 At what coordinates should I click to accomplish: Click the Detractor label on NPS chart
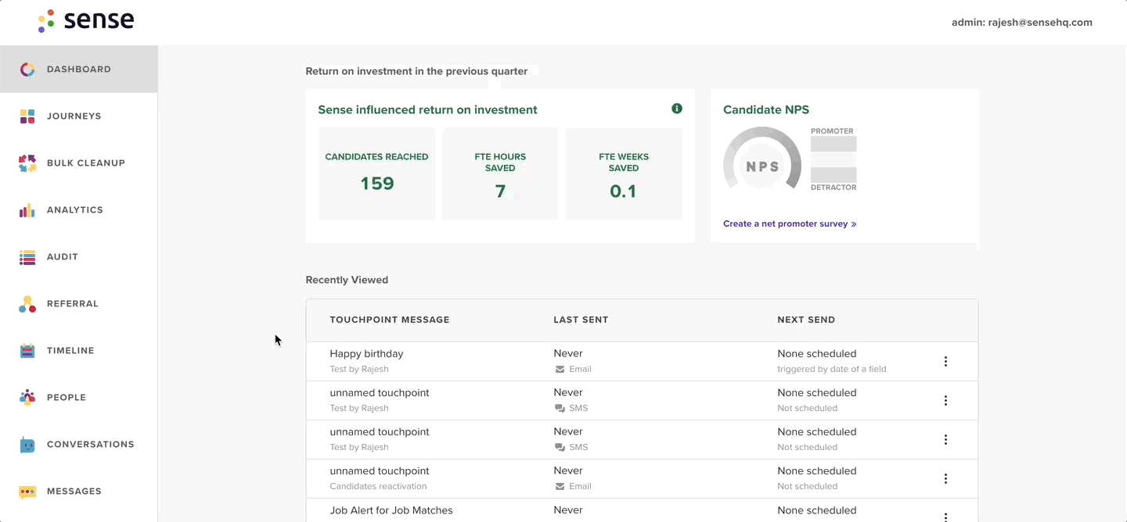click(834, 188)
